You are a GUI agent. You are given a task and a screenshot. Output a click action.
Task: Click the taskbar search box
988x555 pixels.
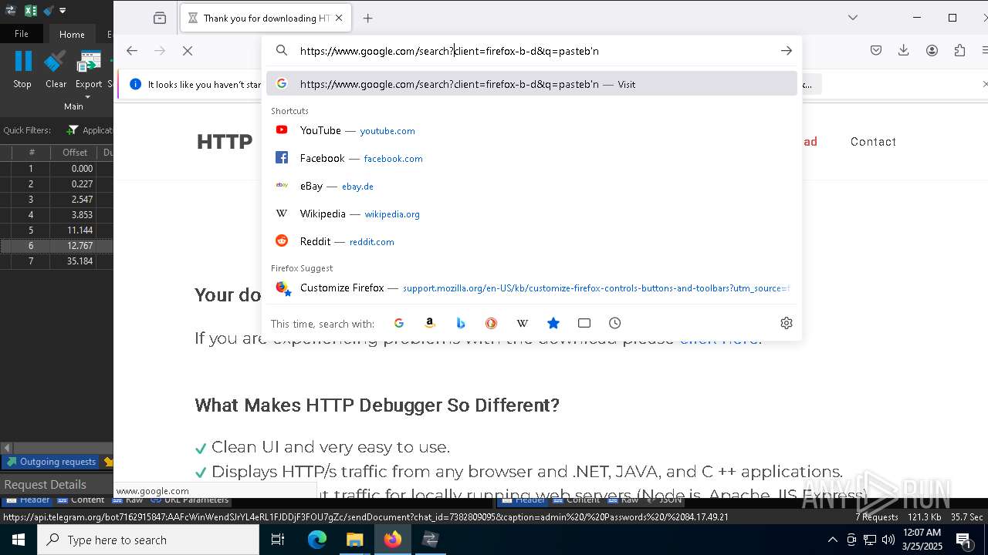148,540
